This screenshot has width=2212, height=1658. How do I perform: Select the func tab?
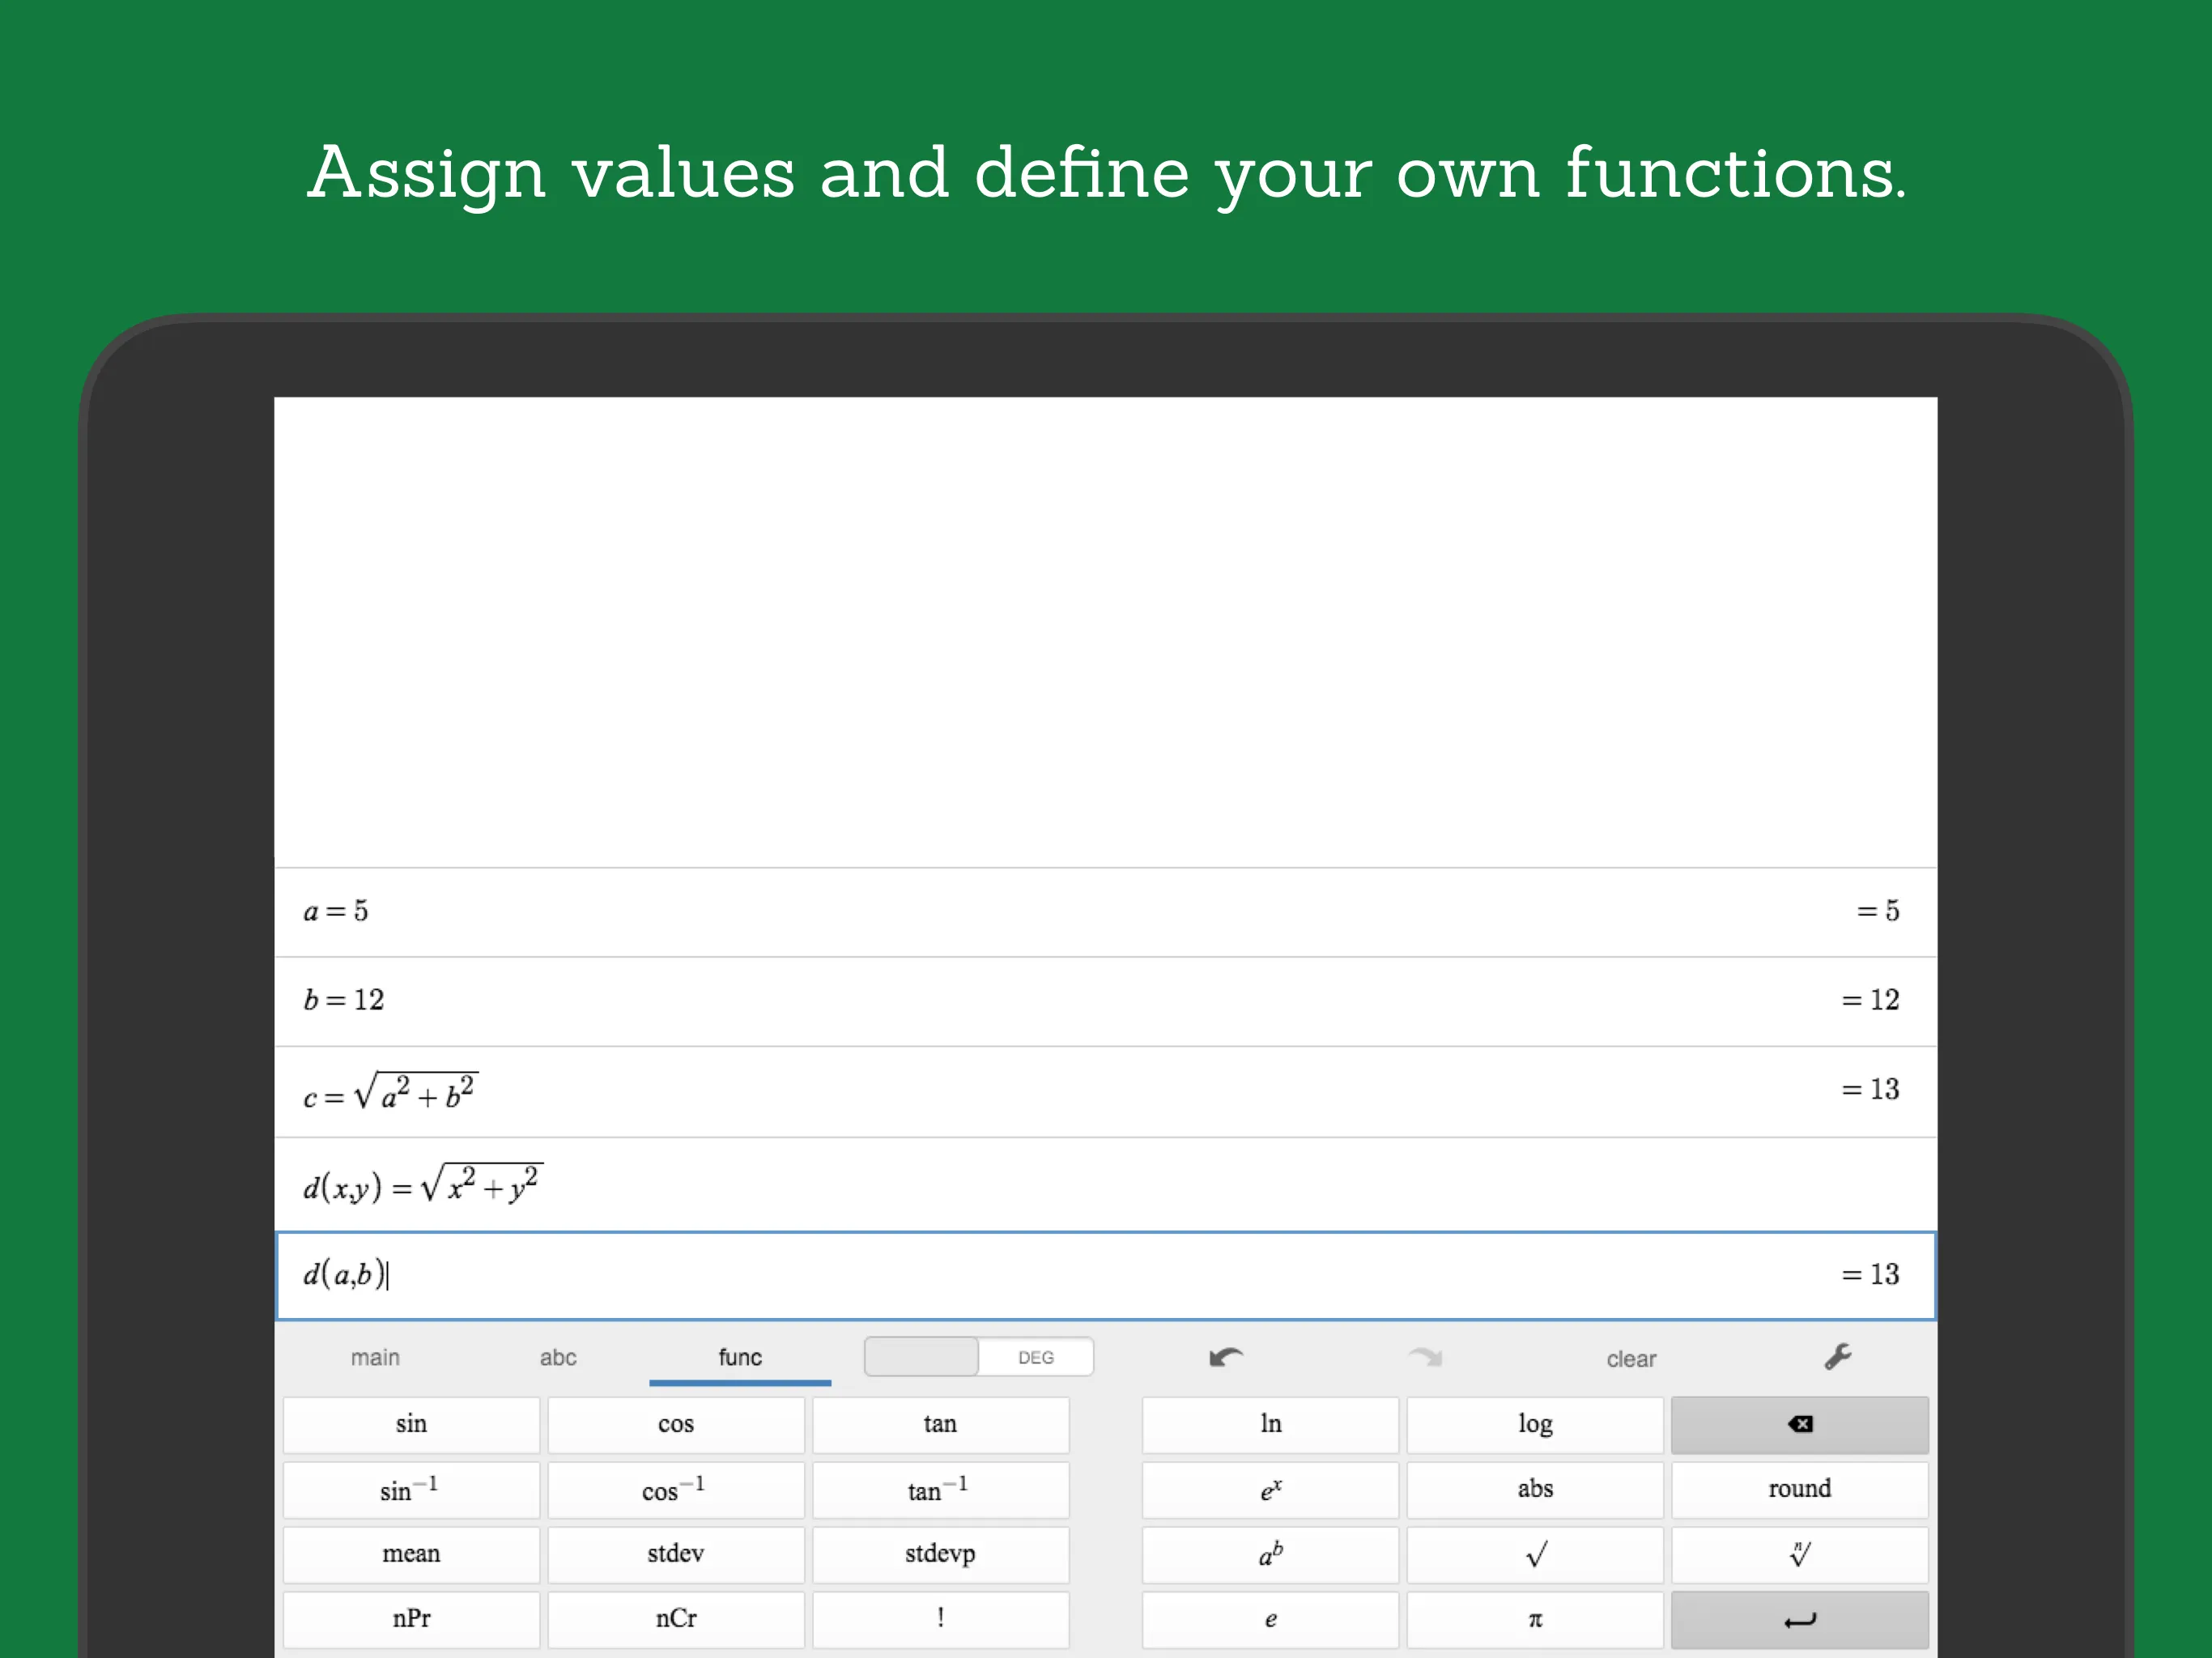(739, 1357)
